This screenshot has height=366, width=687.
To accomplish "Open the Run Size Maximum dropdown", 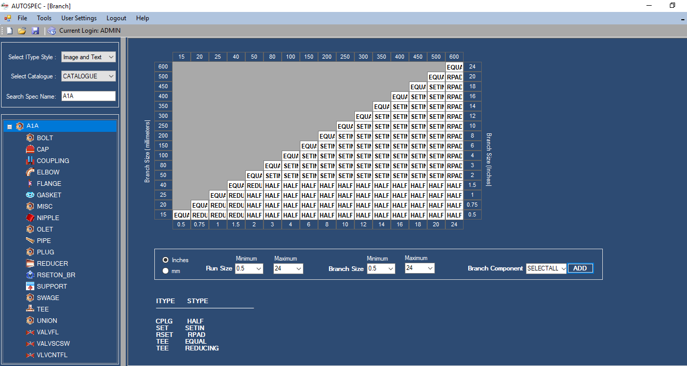I will (x=288, y=268).
